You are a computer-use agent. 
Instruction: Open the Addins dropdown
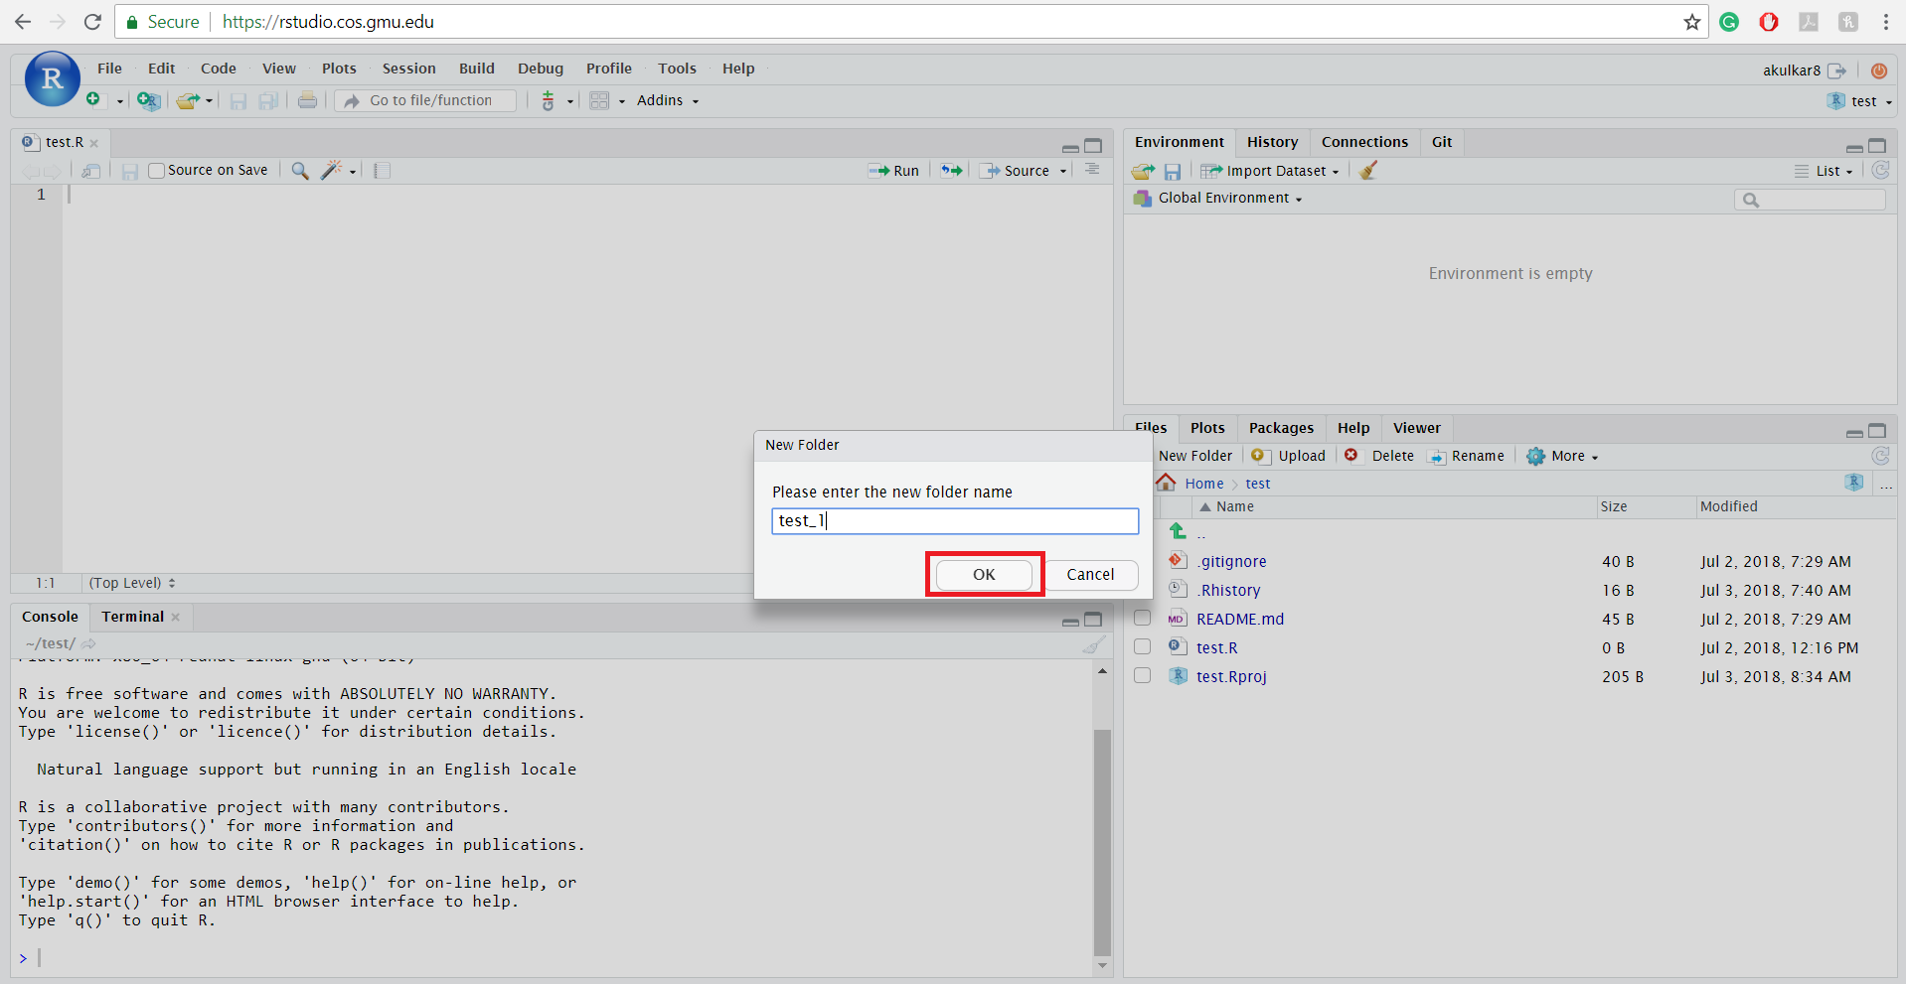pos(668,100)
